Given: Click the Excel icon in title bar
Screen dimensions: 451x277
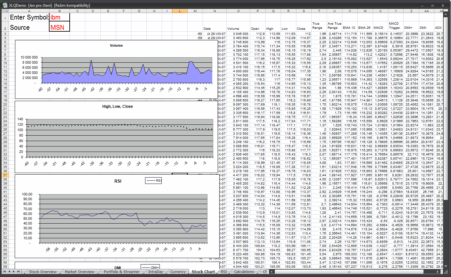Looking at the screenshot, I should click(x=5, y=5).
